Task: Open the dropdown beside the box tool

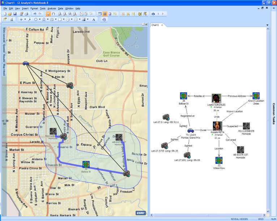Action: [x=64, y=20]
